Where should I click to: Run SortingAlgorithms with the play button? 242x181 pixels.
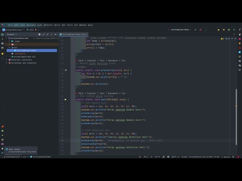(x=195, y=30)
